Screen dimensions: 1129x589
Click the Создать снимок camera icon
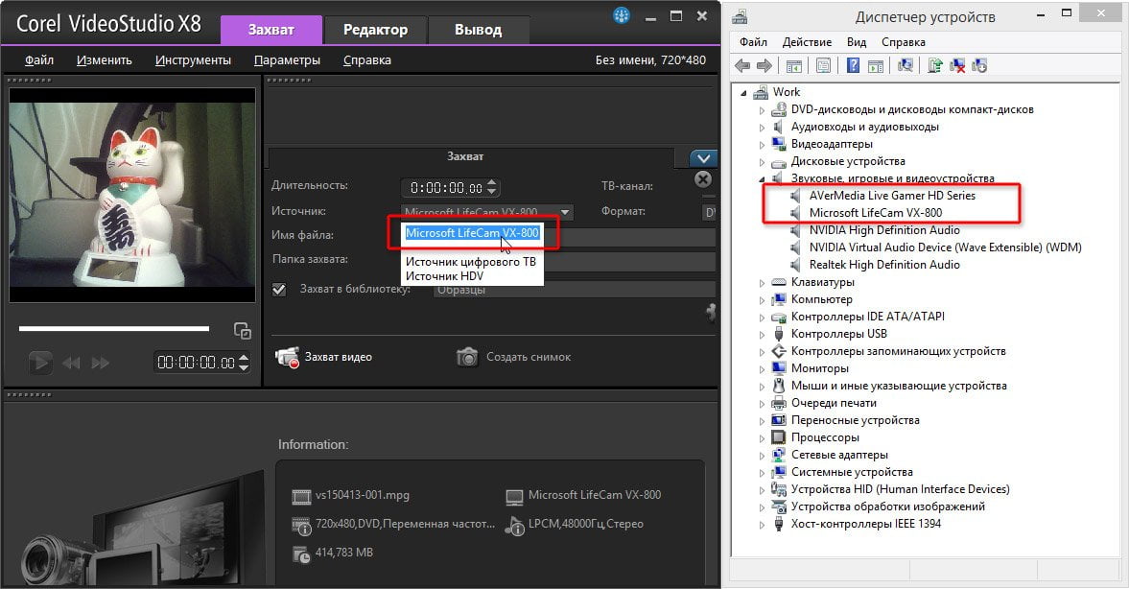coord(467,357)
